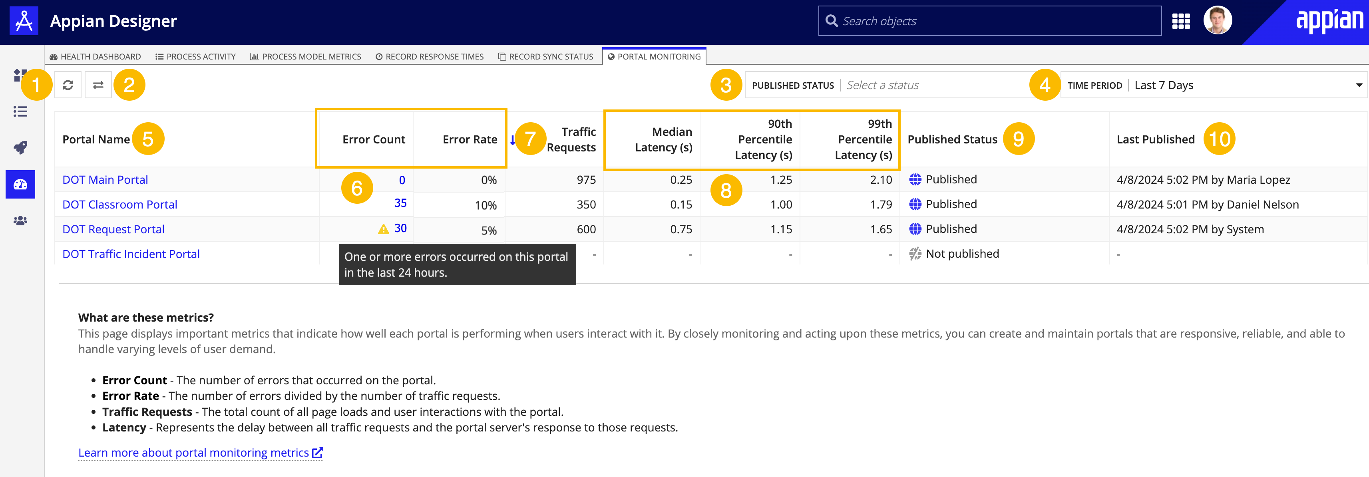Click the Process Activity list icon
1369x477 pixels.
[159, 57]
